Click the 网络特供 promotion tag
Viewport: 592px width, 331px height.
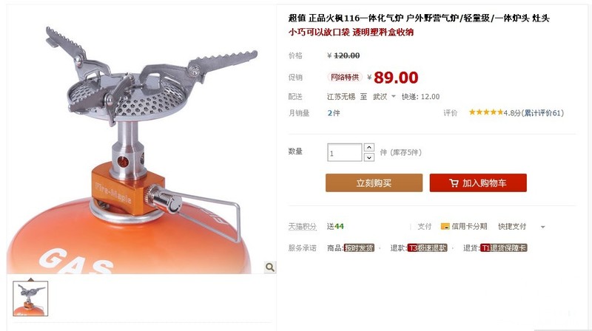pyautogui.click(x=344, y=78)
